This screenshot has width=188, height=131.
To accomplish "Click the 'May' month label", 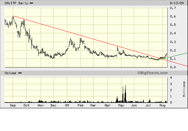I will pos(121,105).
